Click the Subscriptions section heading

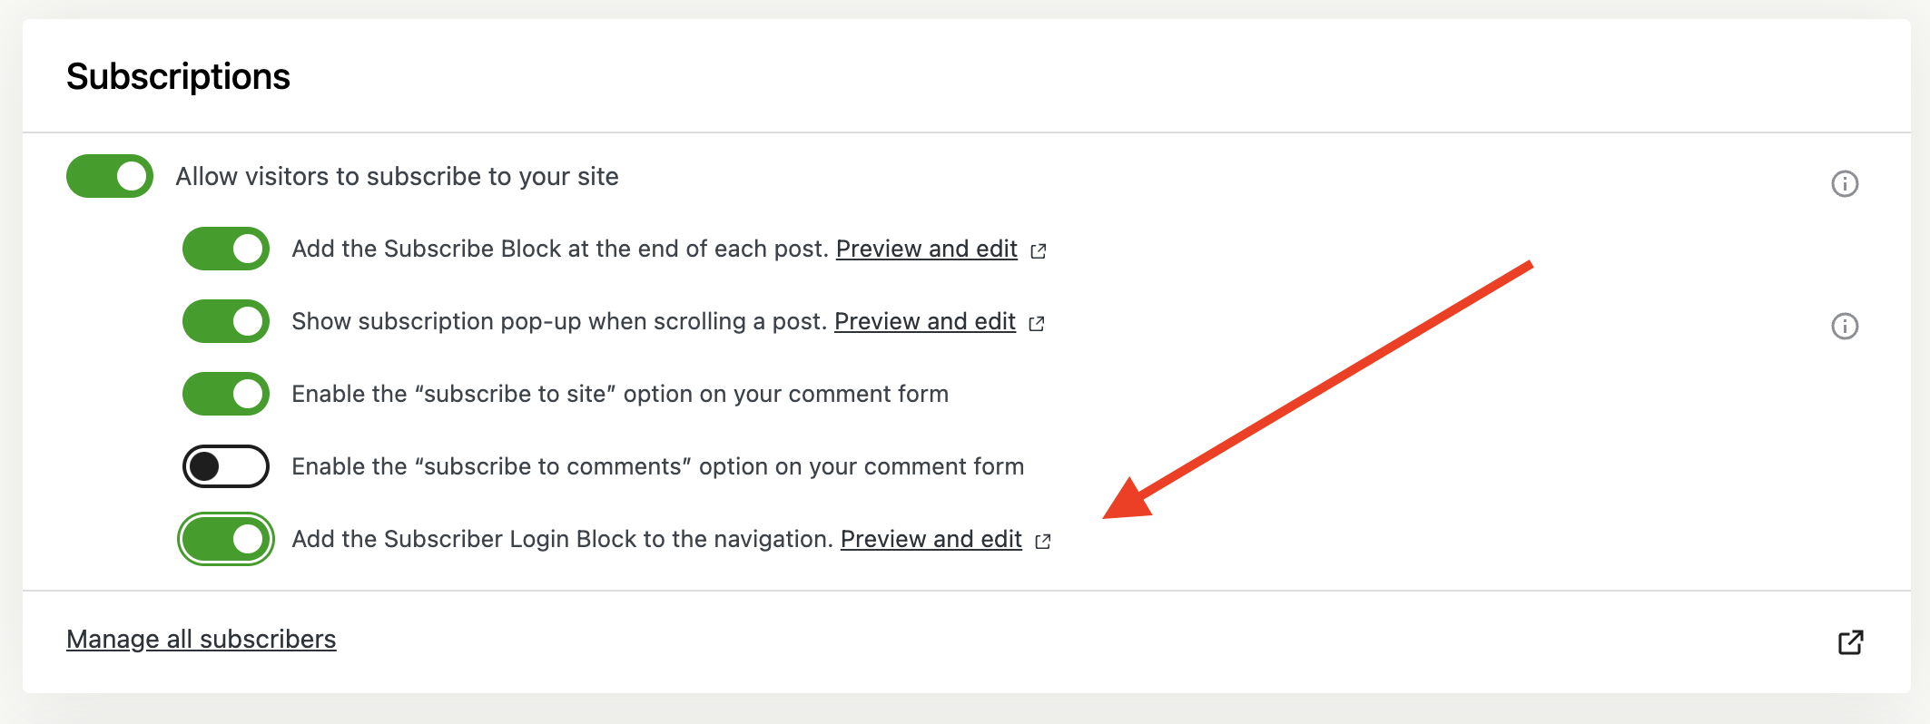(179, 76)
